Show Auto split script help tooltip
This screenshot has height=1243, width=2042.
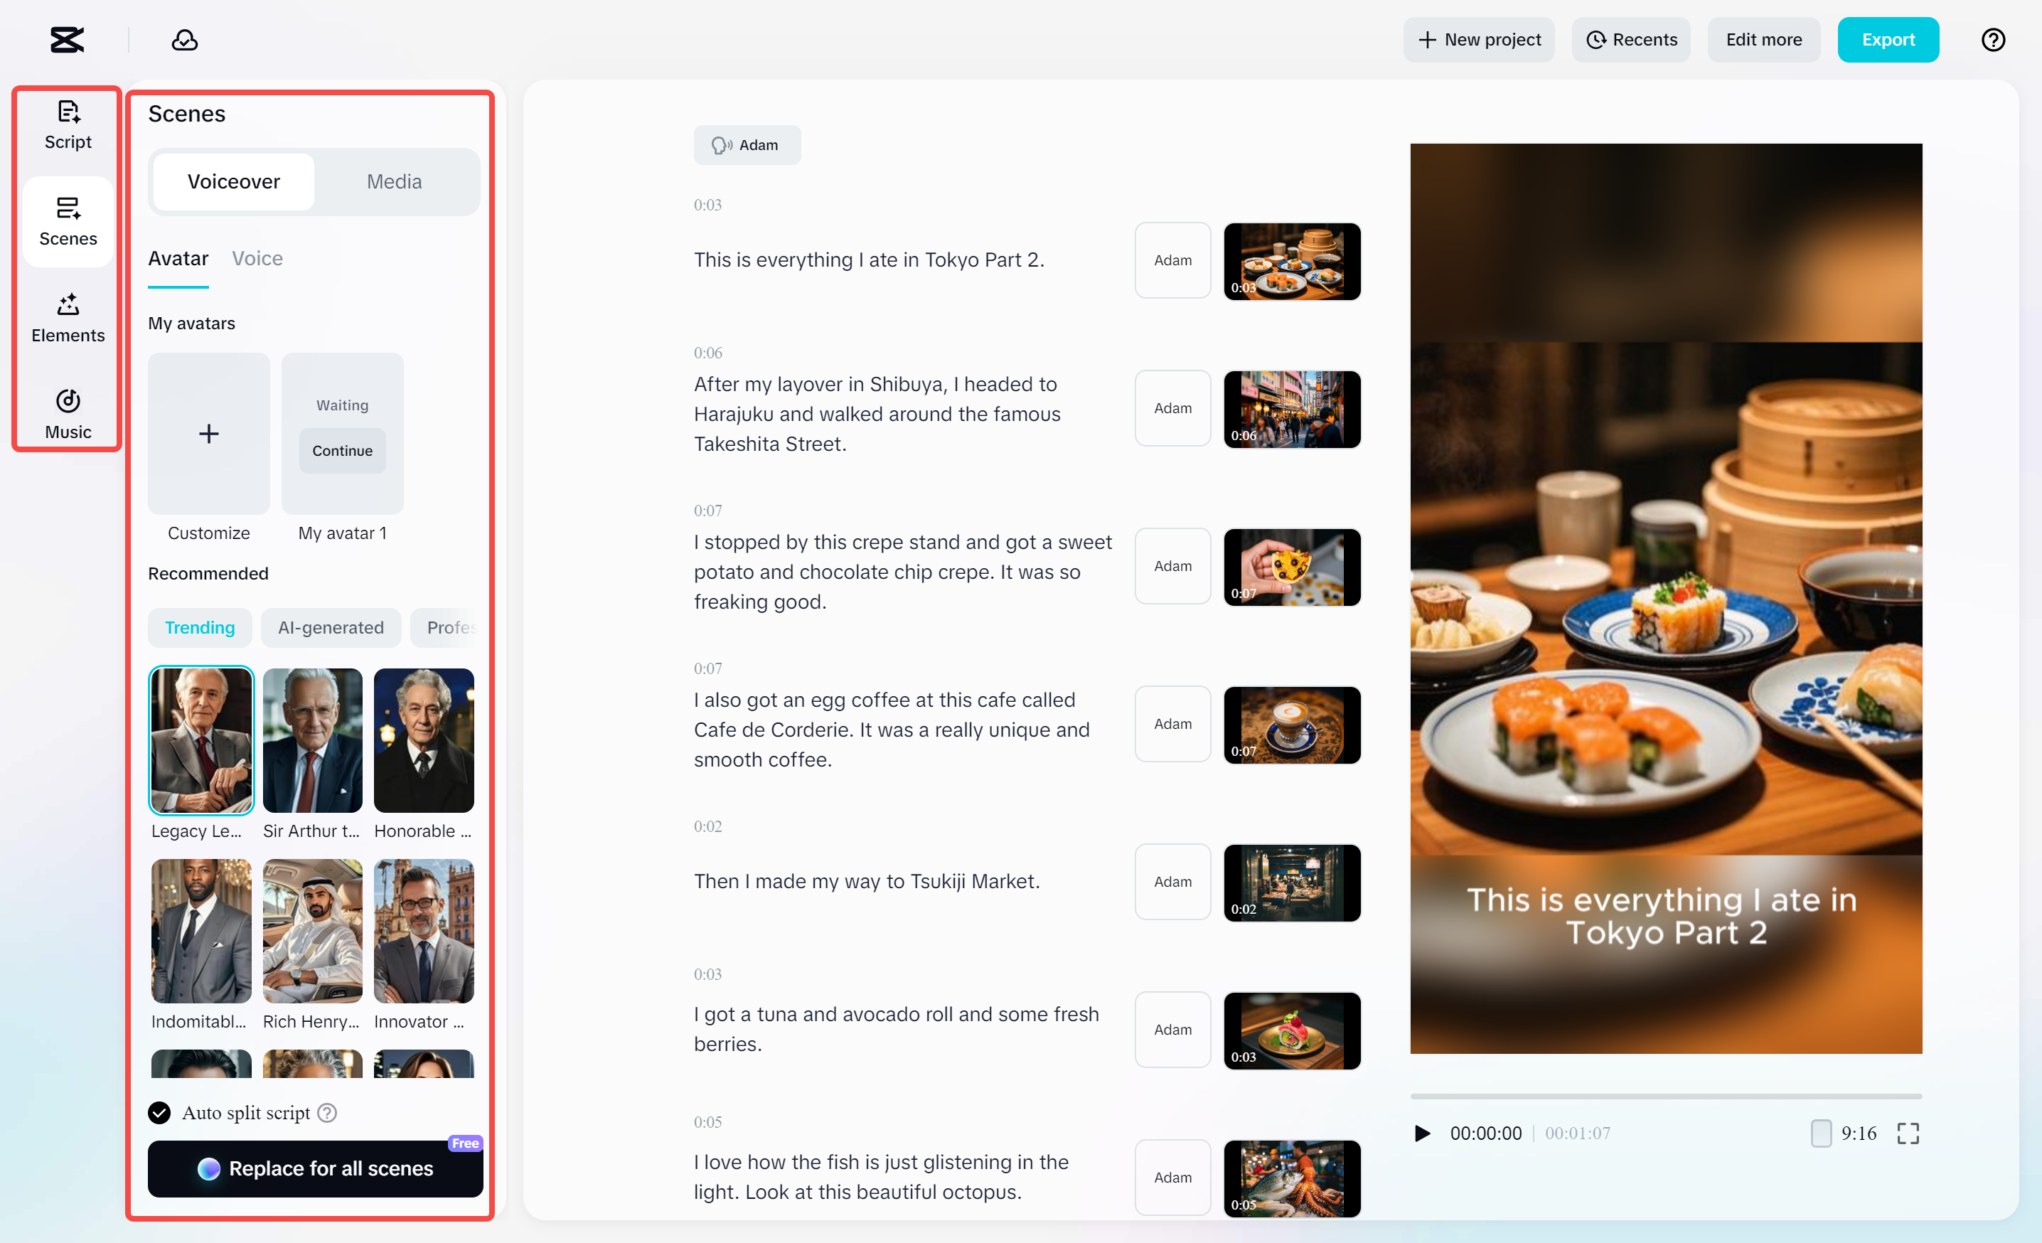[x=327, y=1113]
